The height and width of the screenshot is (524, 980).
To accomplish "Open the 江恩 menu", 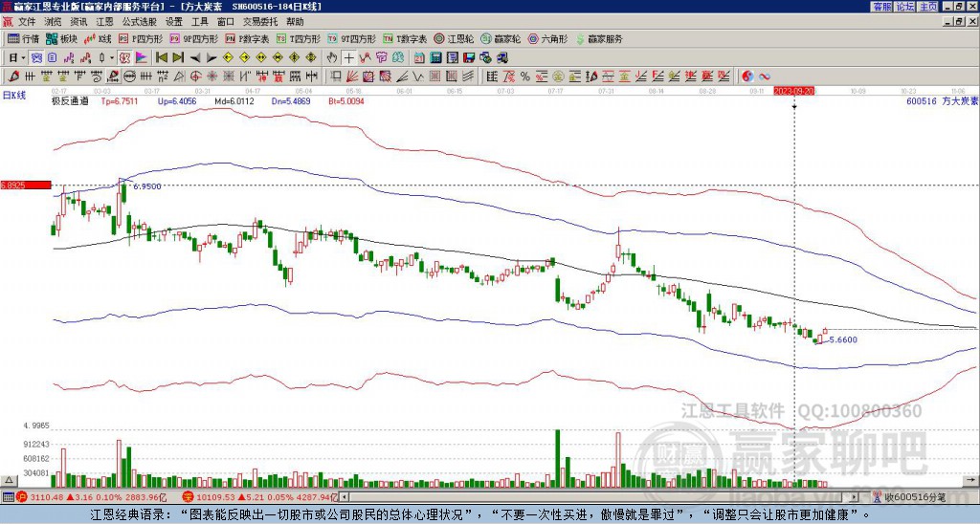I will pos(104,22).
